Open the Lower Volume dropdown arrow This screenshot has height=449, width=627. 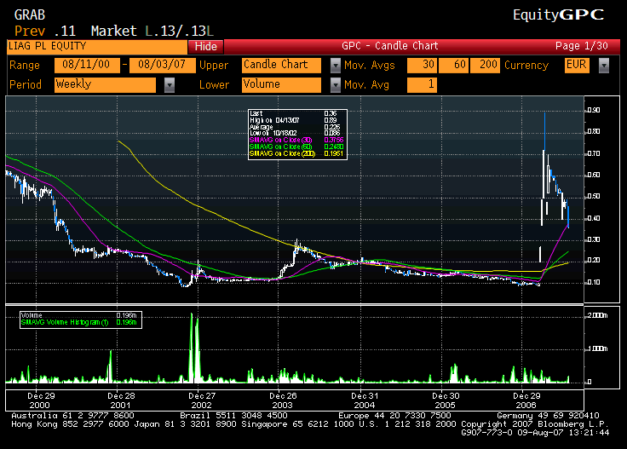336,84
